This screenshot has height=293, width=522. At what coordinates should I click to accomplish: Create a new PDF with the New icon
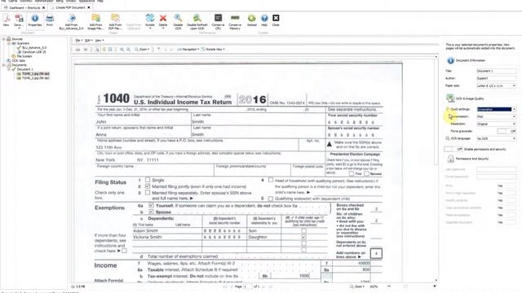[7, 20]
